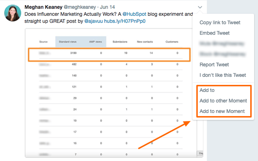
Task: Collapse the tweet options chevron
Action: (x=200, y=7)
